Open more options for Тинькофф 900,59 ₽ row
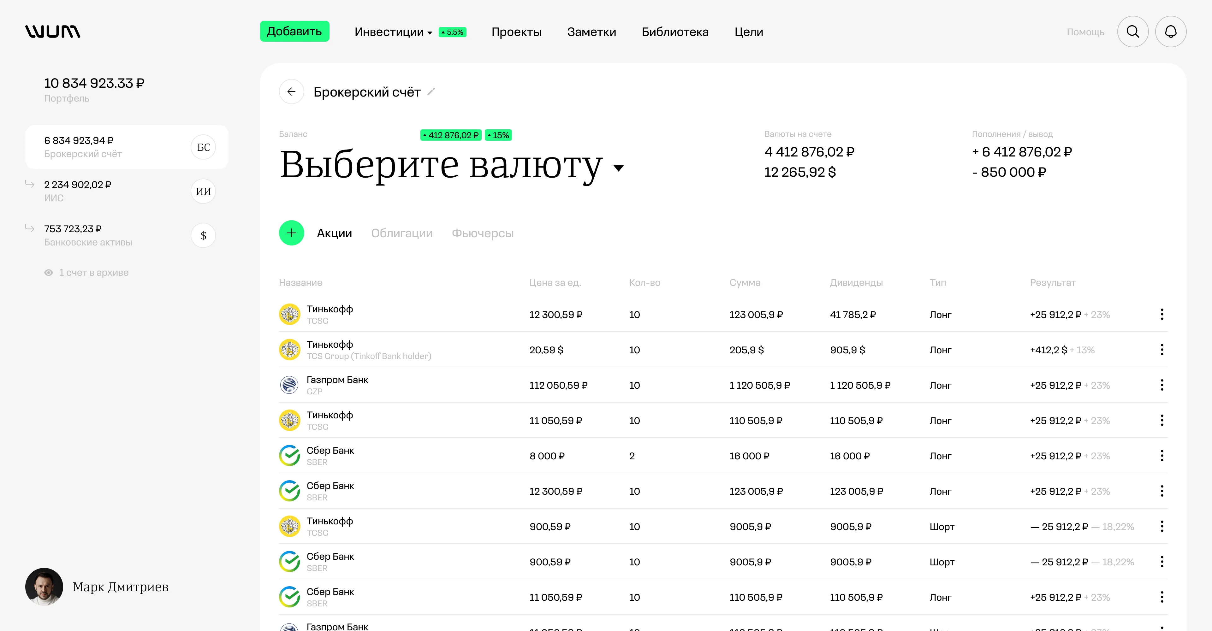 1161,526
